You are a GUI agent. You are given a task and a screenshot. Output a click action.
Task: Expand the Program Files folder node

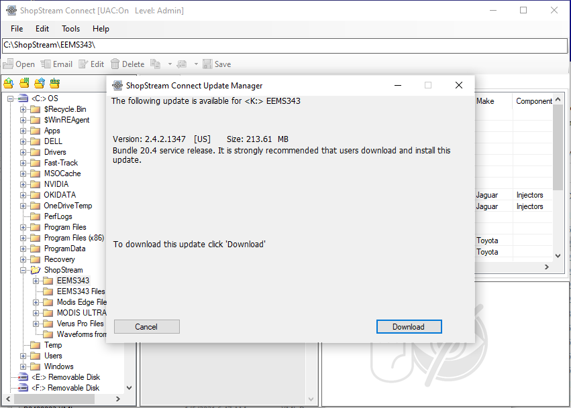(x=23, y=227)
